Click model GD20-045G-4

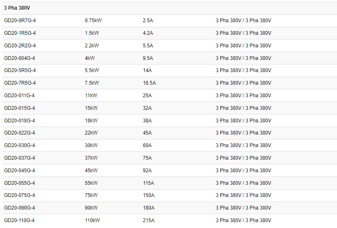point(19,171)
